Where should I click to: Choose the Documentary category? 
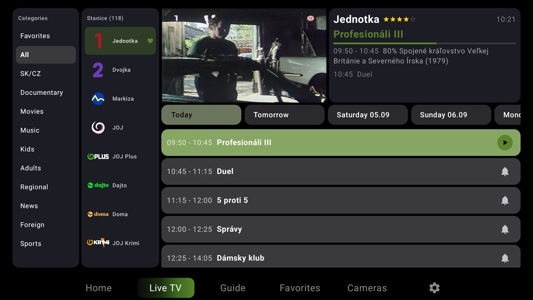46,92
